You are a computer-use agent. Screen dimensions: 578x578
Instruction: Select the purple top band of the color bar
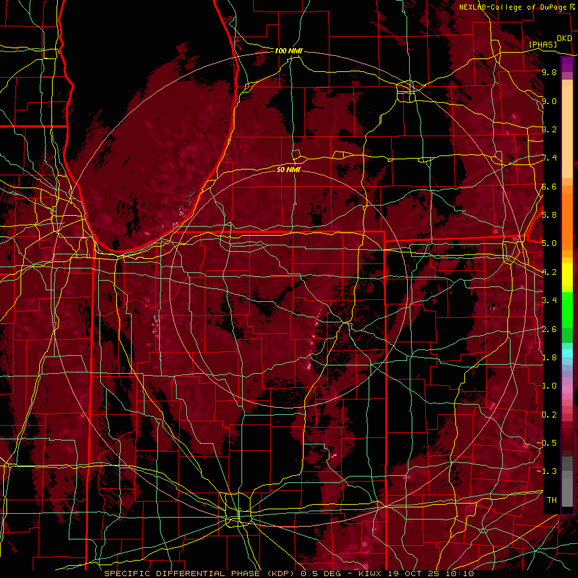(567, 65)
